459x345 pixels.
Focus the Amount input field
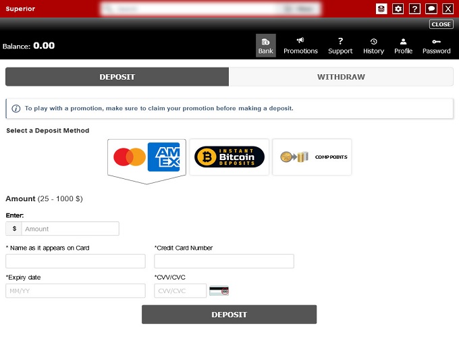coord(70,229)
